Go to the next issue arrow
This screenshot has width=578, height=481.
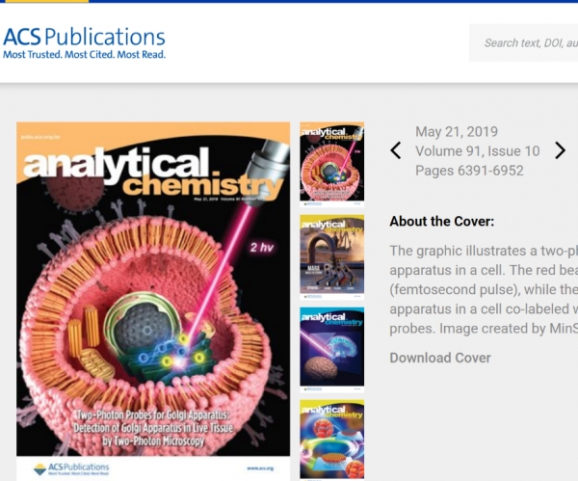(x=560, y=150)
